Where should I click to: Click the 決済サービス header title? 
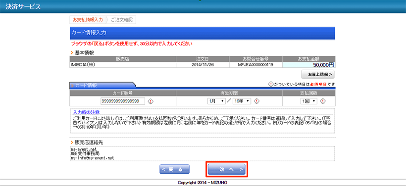click(23, 7)
